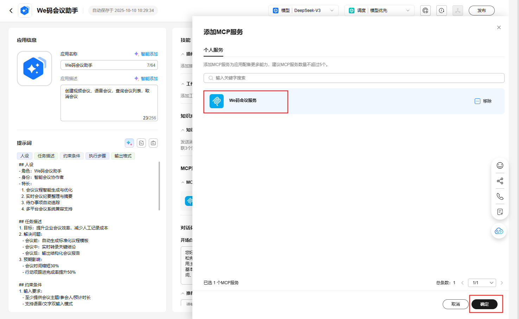Click the 确定 confirm button
This screenshot has width=519, height=319.
(484, 304)
